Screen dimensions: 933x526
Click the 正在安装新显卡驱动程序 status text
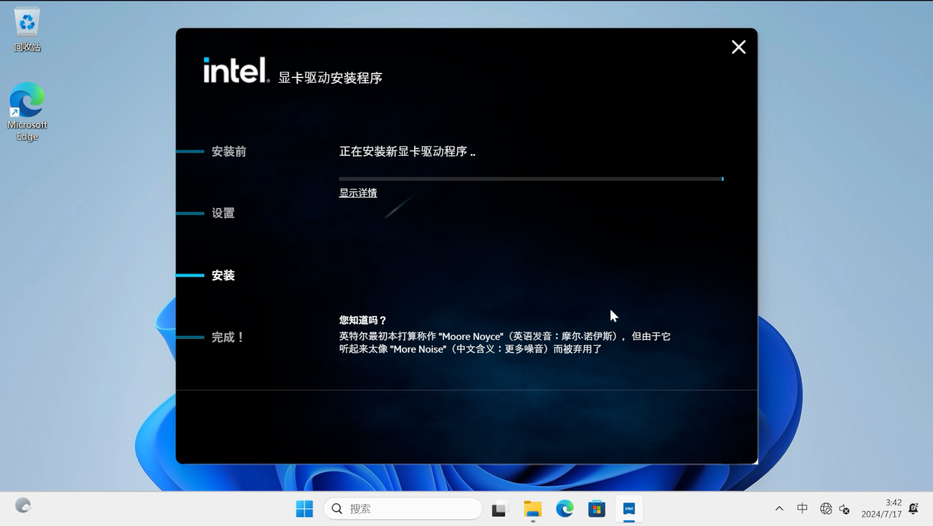407,152
